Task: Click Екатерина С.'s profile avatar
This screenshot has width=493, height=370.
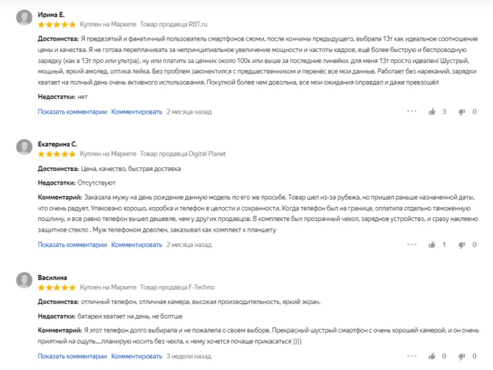Action: point(24,148)
